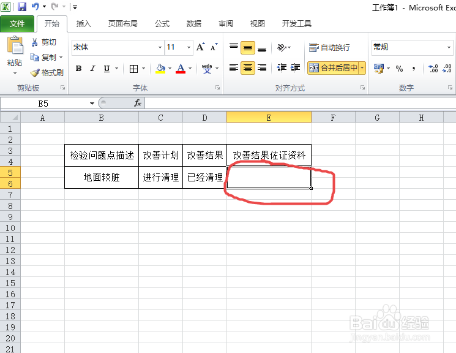Select the cell containing 地面较脏
Screen dimensions: 456x353
click(x=102, y=177)
